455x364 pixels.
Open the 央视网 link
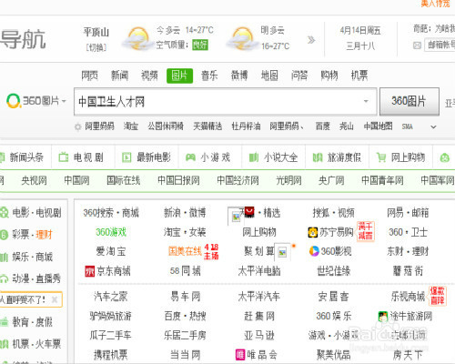[34, 180]
